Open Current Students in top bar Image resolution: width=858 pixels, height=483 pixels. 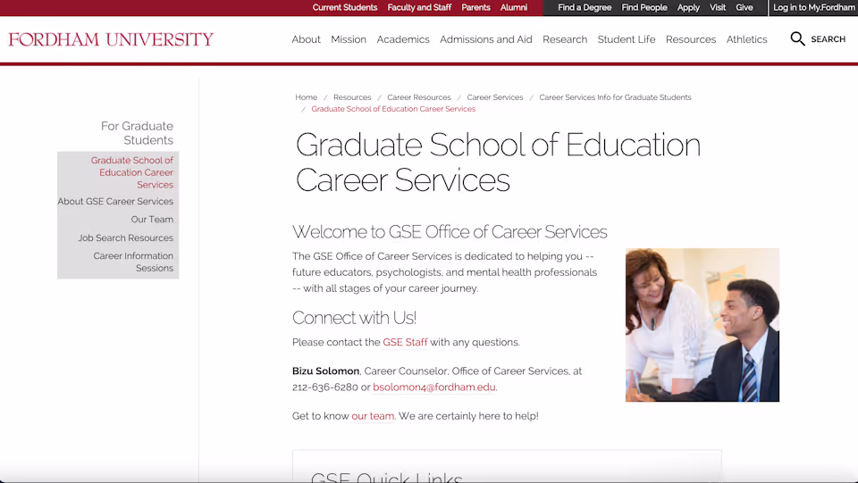pos(345,8)
